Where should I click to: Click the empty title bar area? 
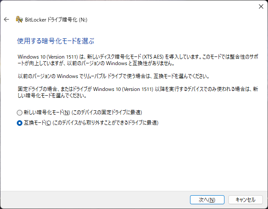[x=129, y=6]
